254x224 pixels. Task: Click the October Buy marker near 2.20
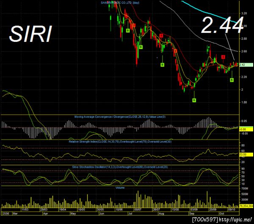click(232, 80)
